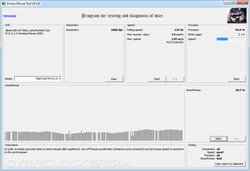This screenshot has width=250, height=171.
Task: Click the disabled Stop button in Speed panel
Action: (x=175, y=79)
